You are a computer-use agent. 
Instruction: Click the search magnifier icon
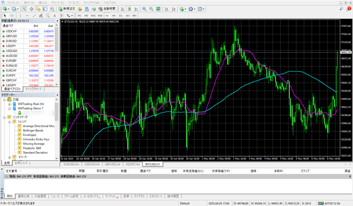[341, 9]
